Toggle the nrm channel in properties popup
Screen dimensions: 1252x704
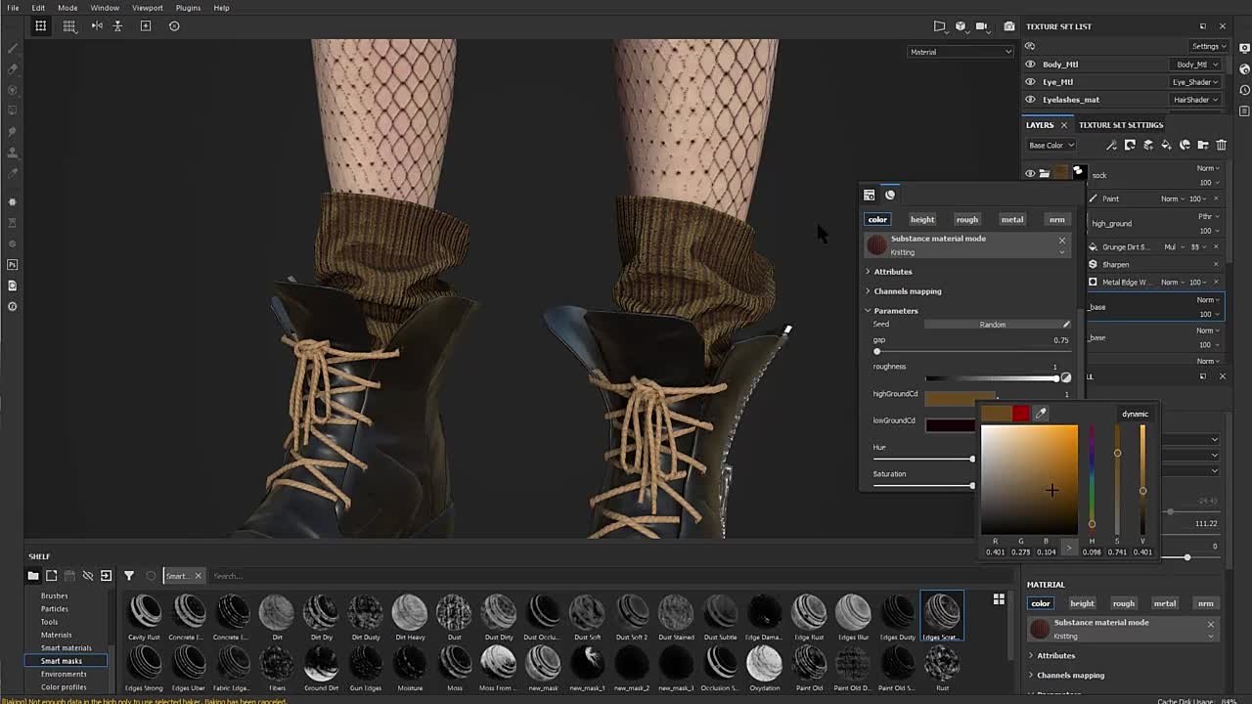1057,219
